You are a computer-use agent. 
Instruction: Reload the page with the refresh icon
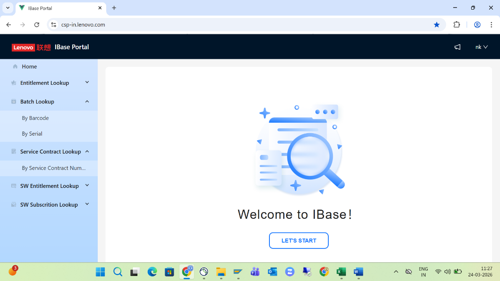pyautogui.click(x=37, y=25)
